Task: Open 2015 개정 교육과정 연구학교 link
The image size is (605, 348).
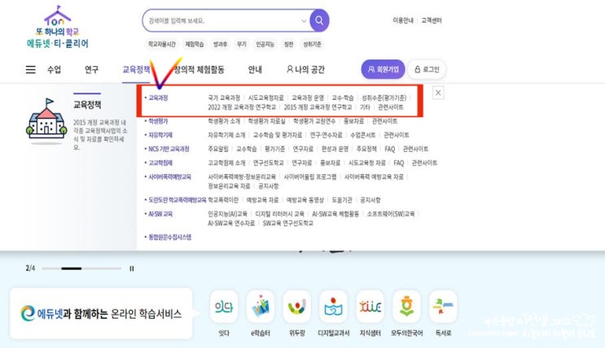Action: point(318,107)
